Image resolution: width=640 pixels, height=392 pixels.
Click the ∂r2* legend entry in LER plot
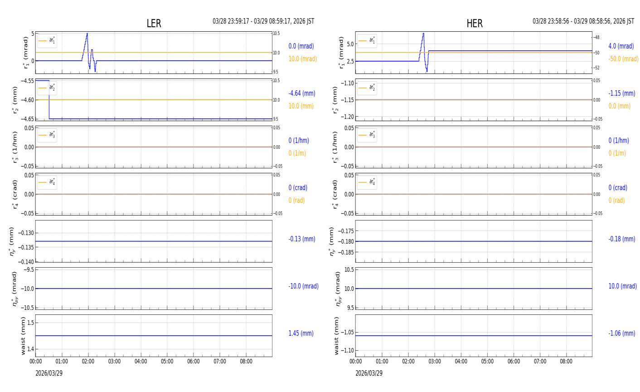(x=47, y=88)
